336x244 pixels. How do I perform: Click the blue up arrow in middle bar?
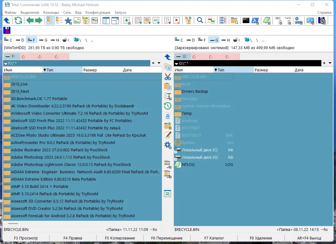[168, 57]
